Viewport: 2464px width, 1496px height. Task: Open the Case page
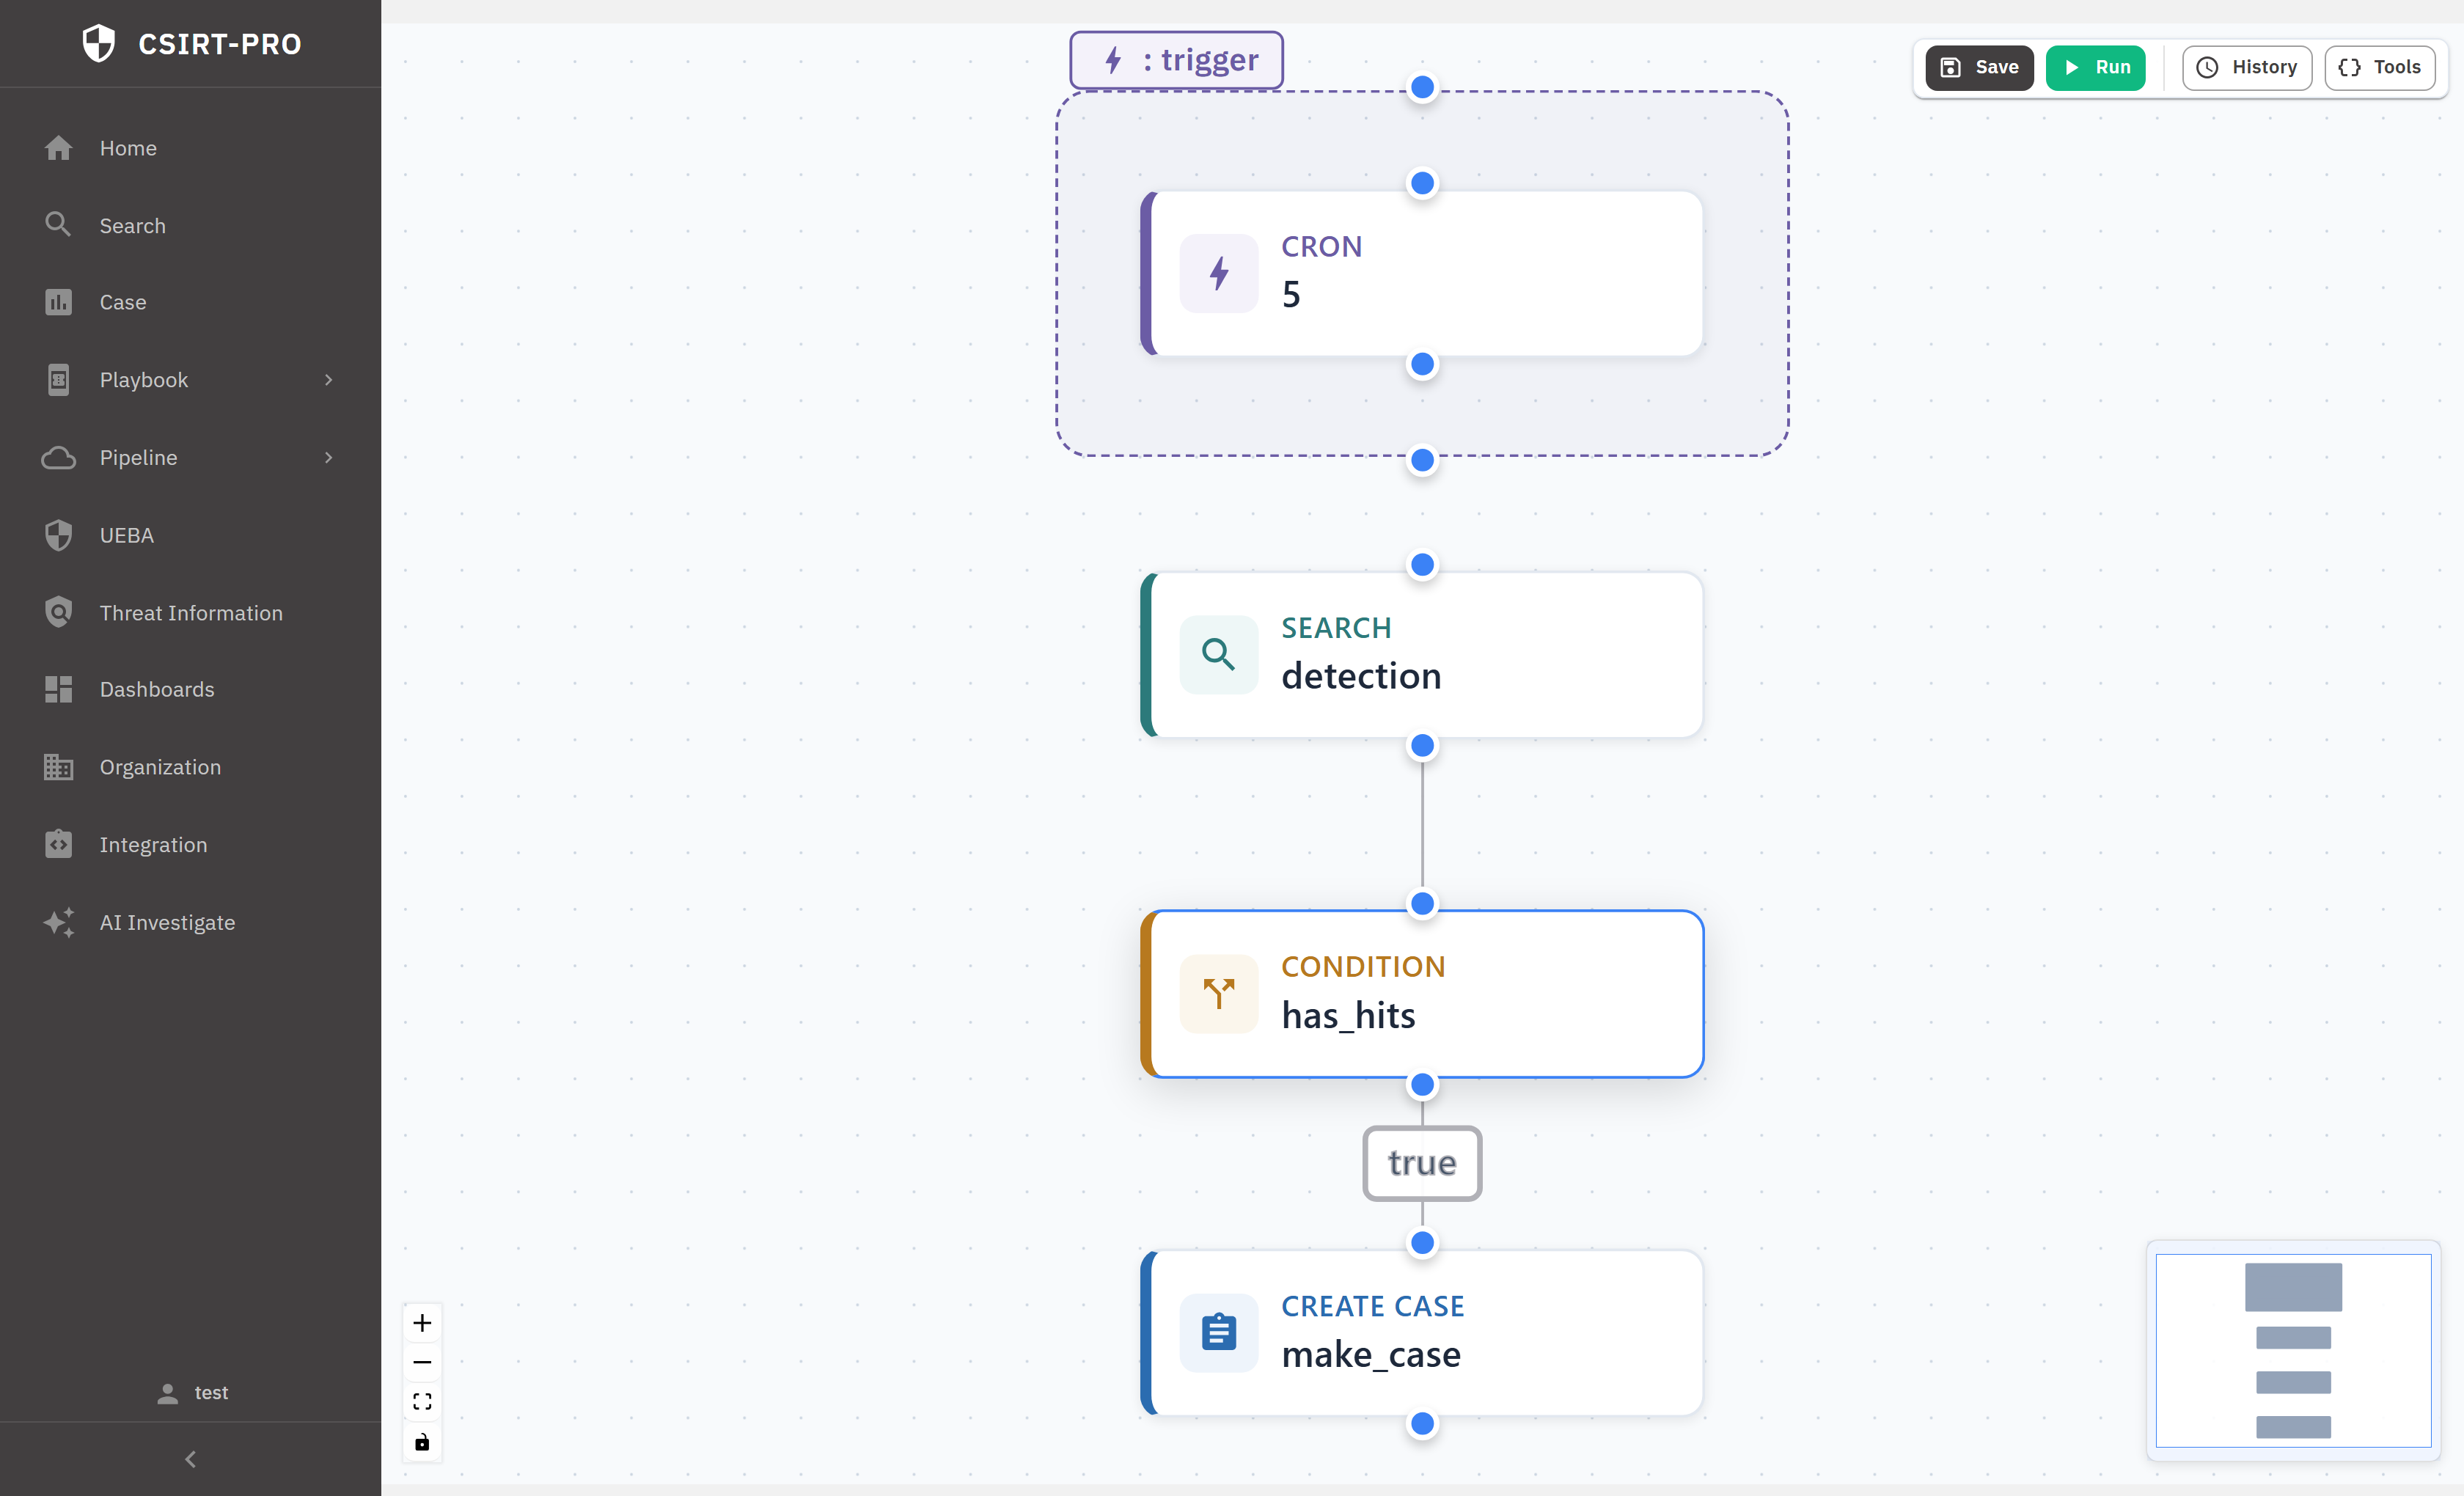(190, 302)
